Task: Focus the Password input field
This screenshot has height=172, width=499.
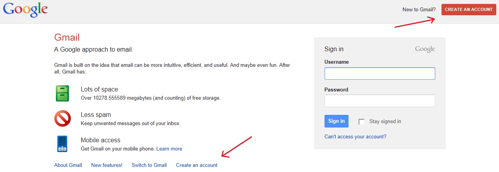Action: click(380, 101)
